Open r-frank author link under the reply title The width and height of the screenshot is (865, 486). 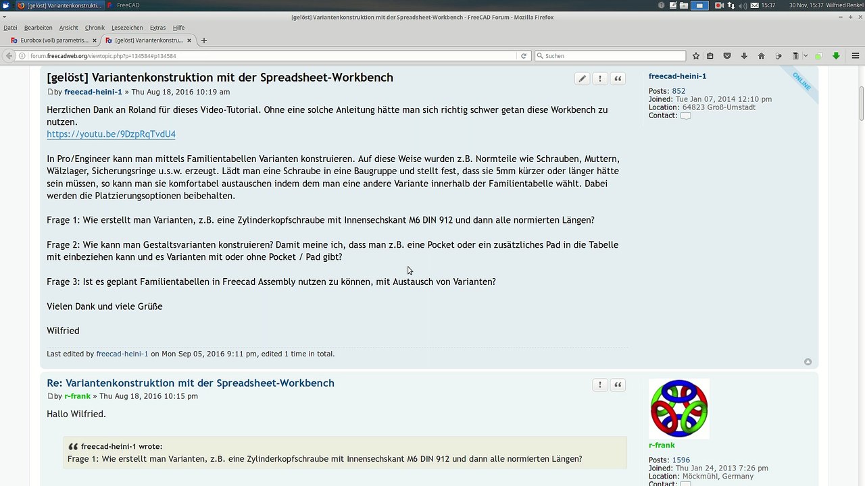point(78,396)
